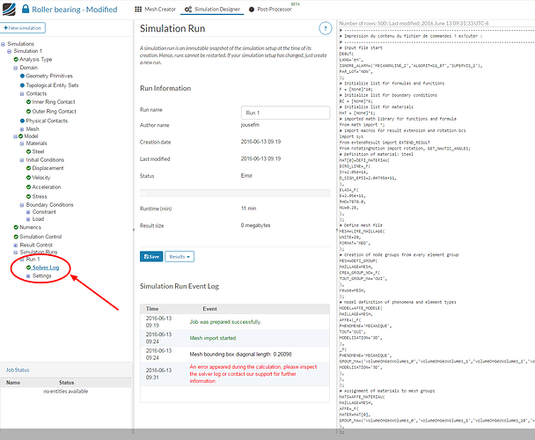Expand the Load tree node
Viewport: 535px width, 440px height.
[28, 219]
